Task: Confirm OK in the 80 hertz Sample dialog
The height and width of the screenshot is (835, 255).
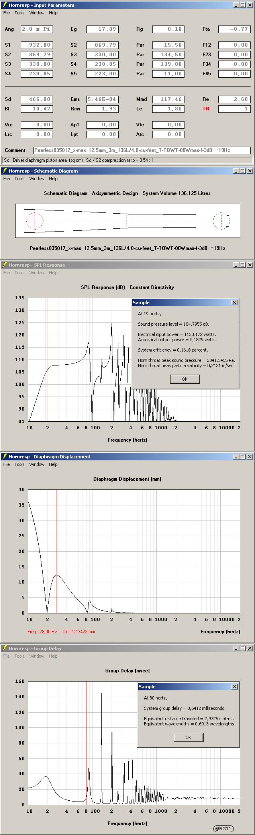Action: (x=188, y=737)
